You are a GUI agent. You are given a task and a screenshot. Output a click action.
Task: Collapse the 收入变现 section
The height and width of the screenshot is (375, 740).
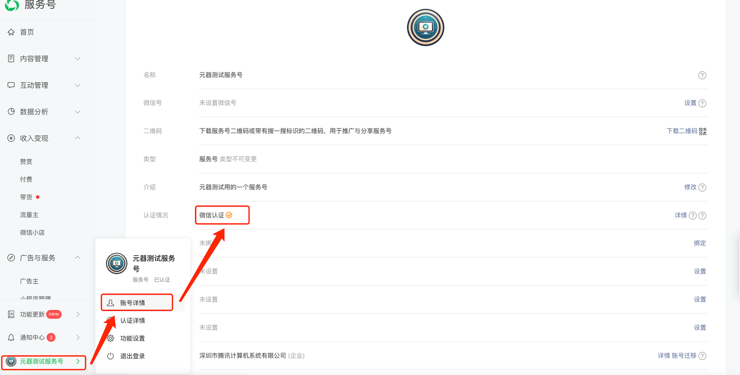coord(78,138)
